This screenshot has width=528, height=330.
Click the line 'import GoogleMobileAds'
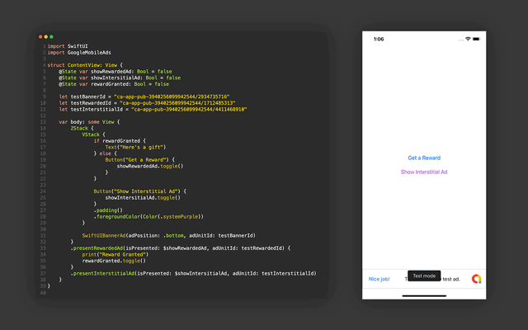pyautogui.click(x=79, y=53)
